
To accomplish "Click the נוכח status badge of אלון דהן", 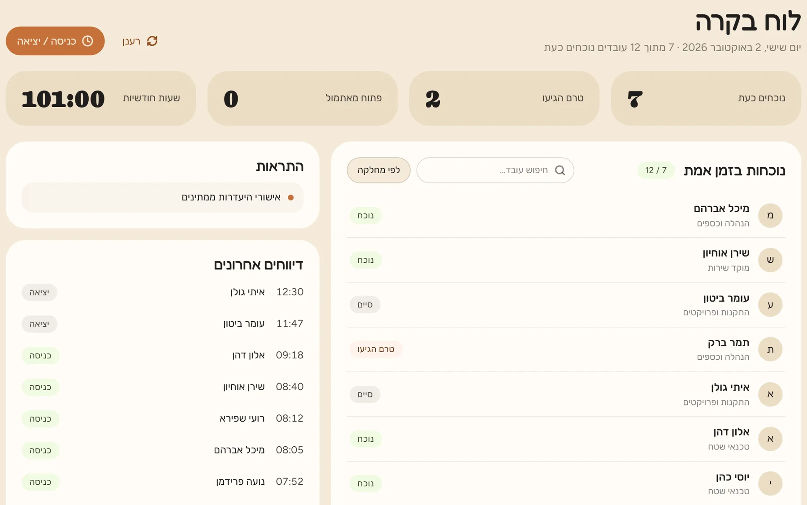I will (365, 439).
